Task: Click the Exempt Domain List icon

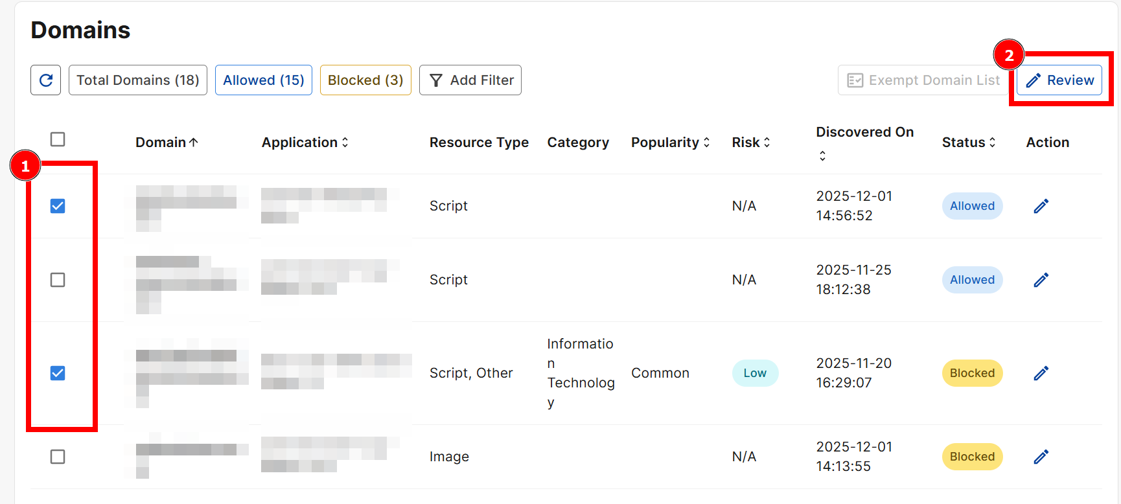Action: click(855, 80)
